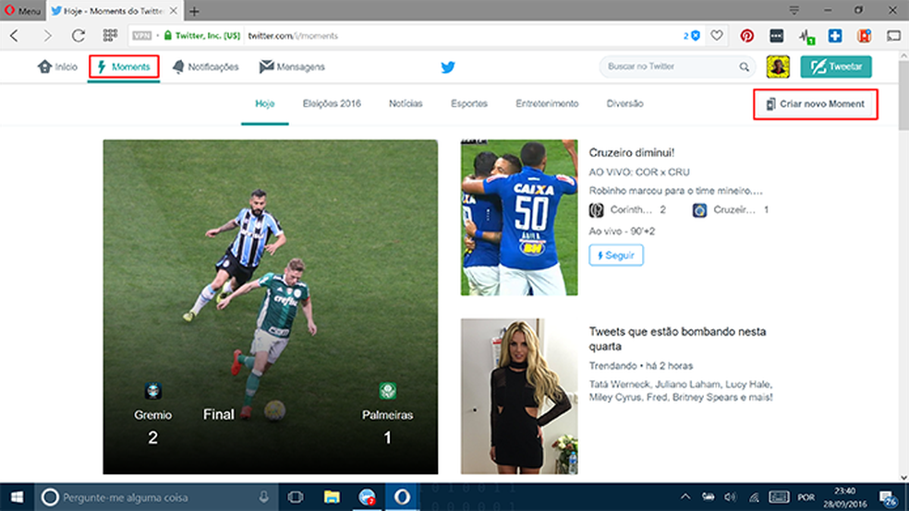Expand the system tray hidden icons arrow
Screen dimensions: 909x511
click(x=685, y=496)
